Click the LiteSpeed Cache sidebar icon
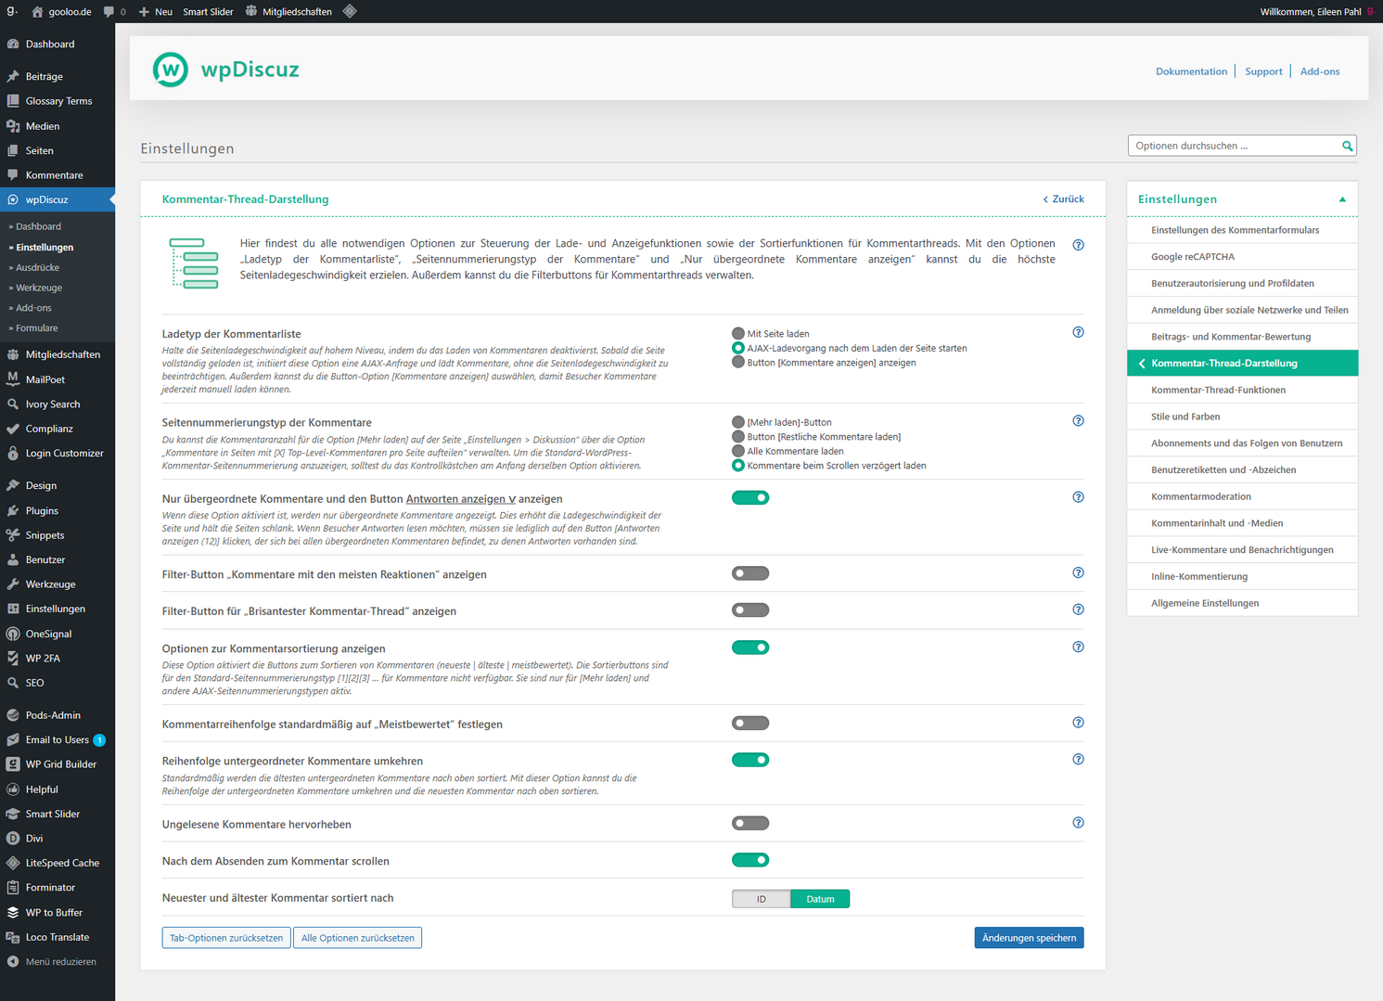The image size is (1383, 1001). (13, 863)
